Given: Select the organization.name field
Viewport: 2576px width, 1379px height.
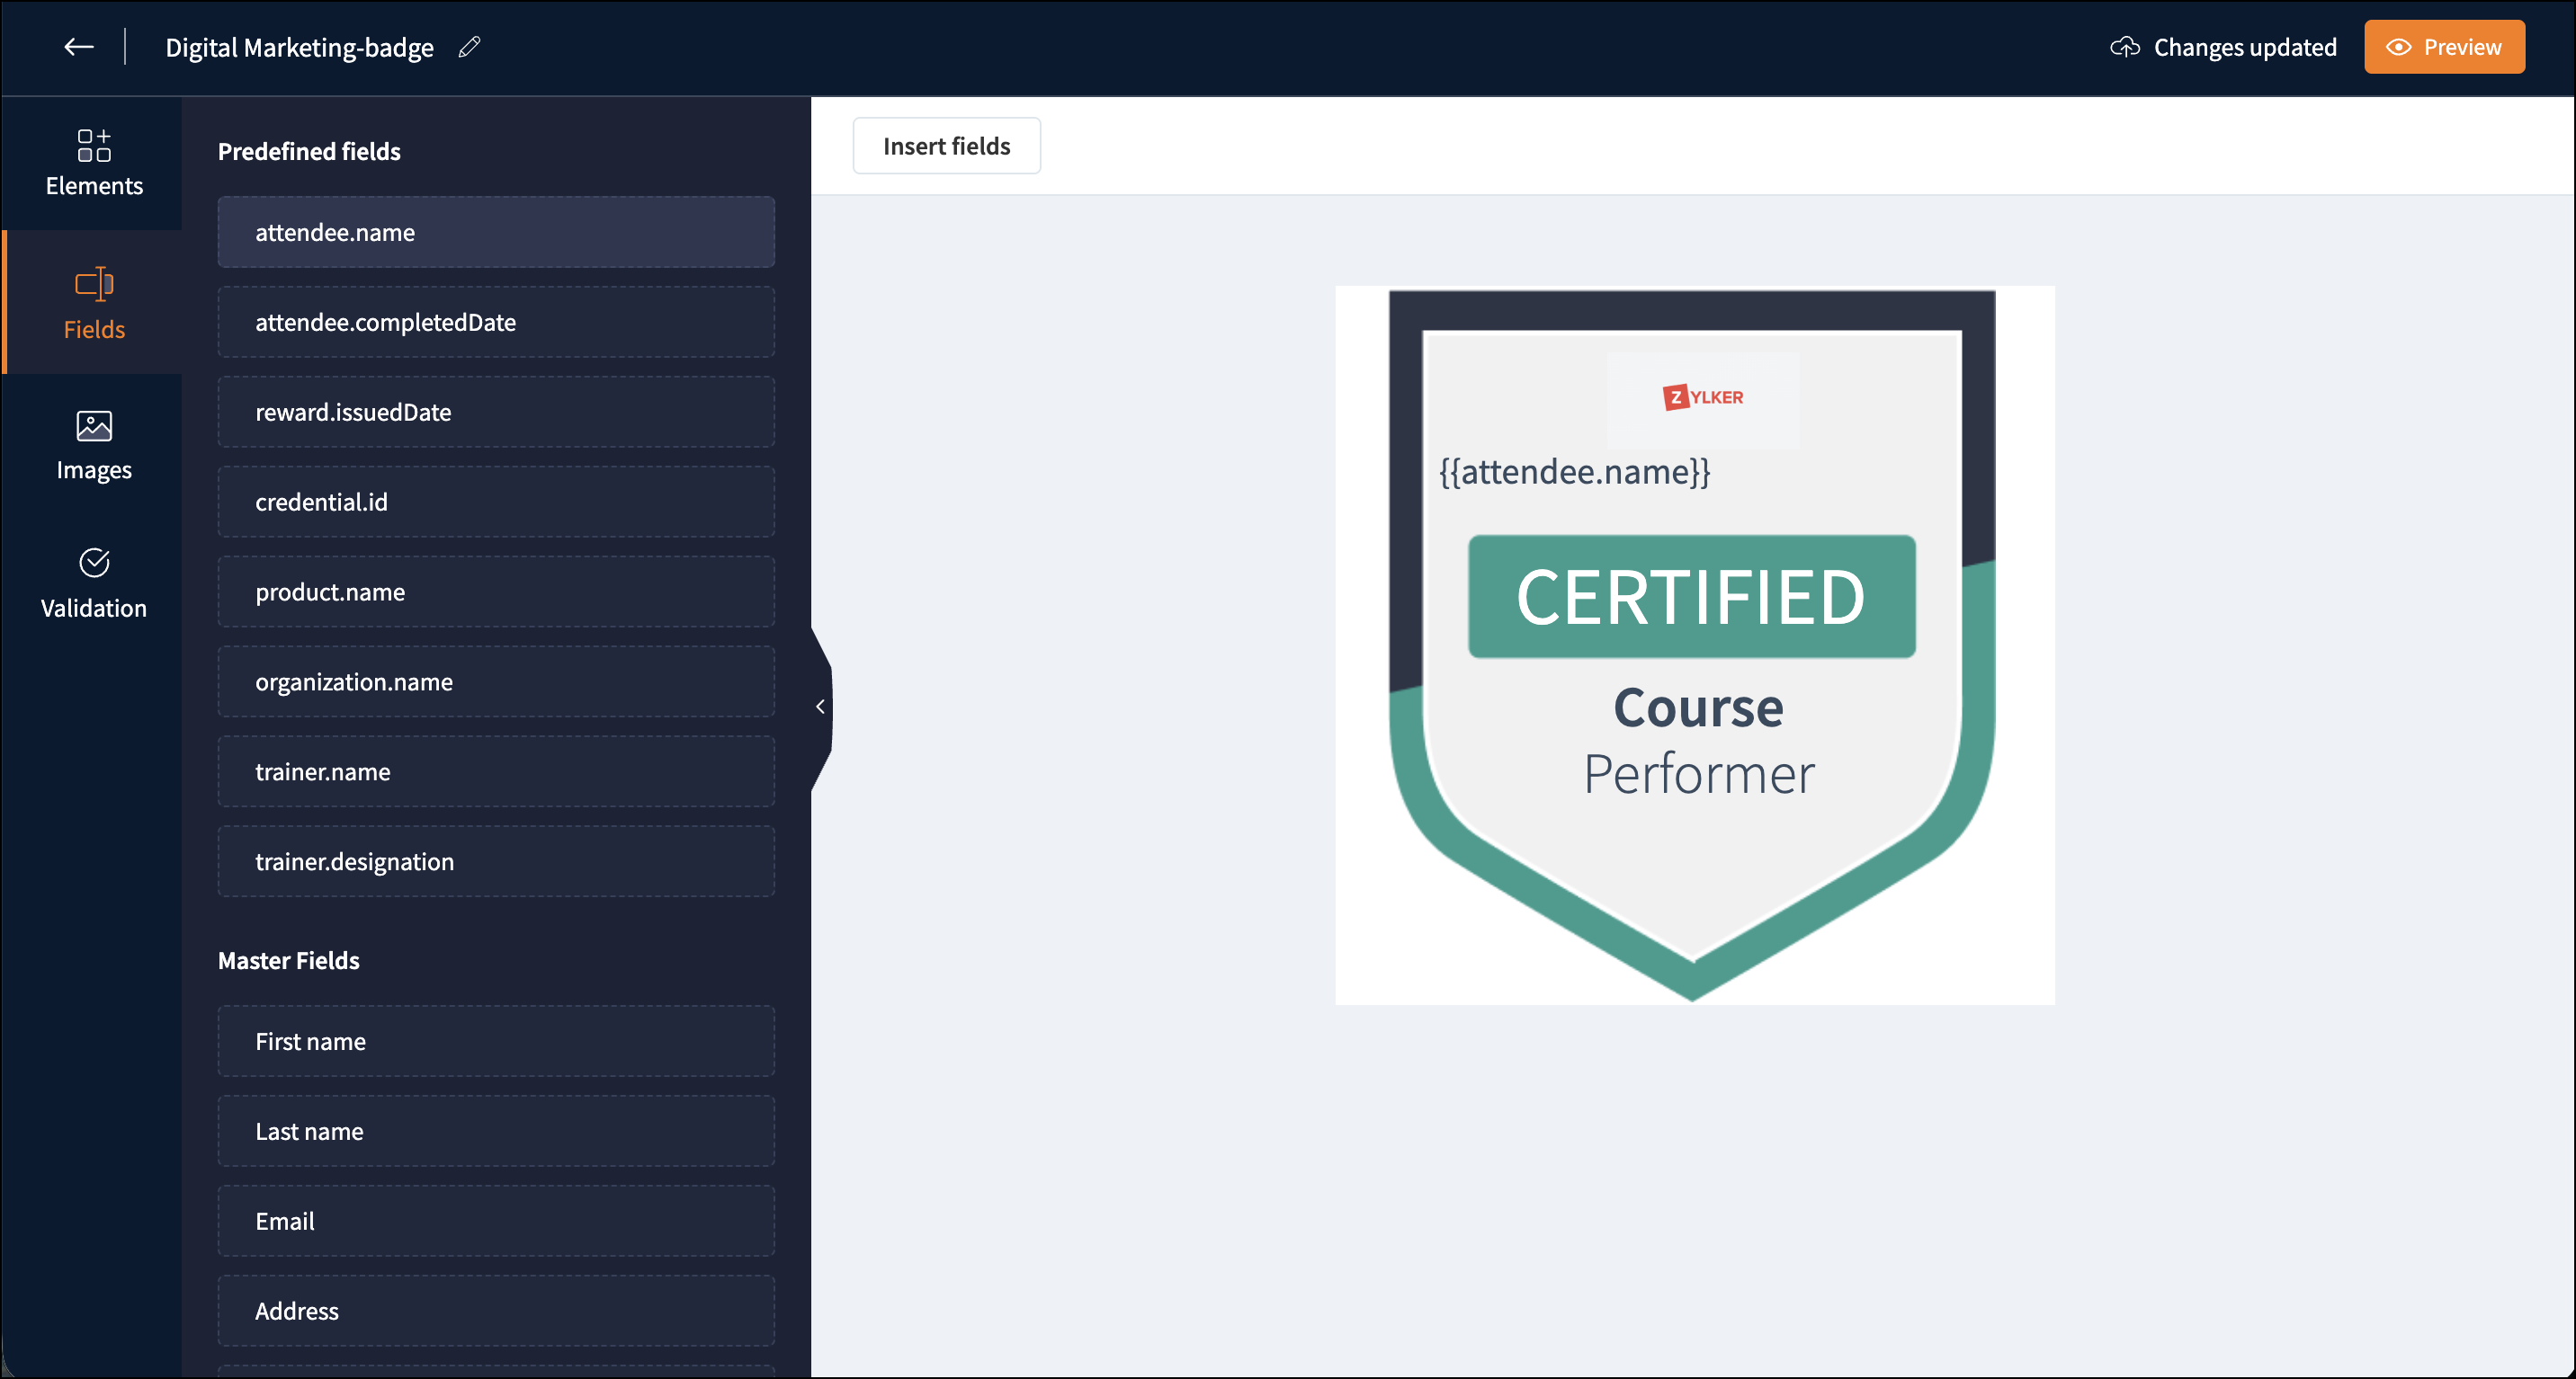Looking at the screenshot, I should (496, 681).
